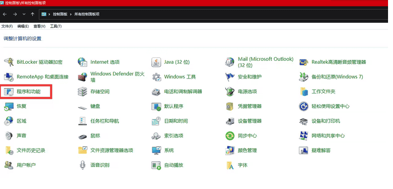Open the User Accounts people icon

click(9, 165)
